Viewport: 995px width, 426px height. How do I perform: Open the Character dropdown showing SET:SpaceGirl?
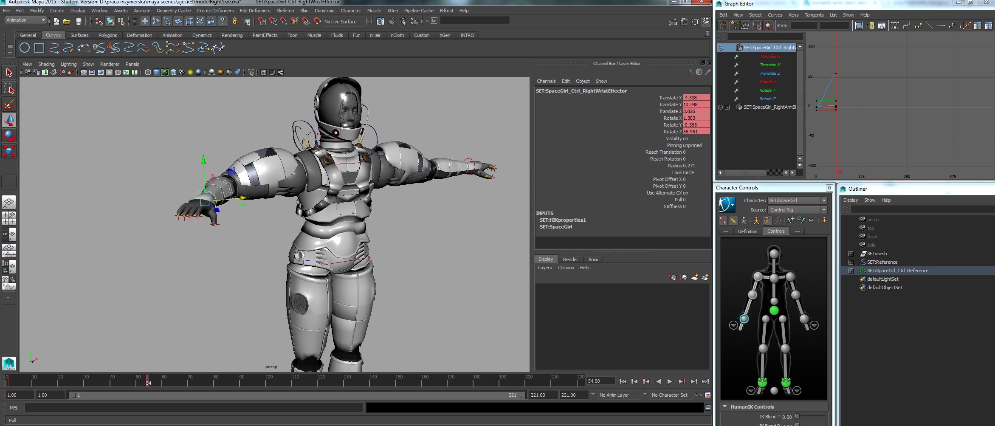pyautogui.click(x=797, y=200)
